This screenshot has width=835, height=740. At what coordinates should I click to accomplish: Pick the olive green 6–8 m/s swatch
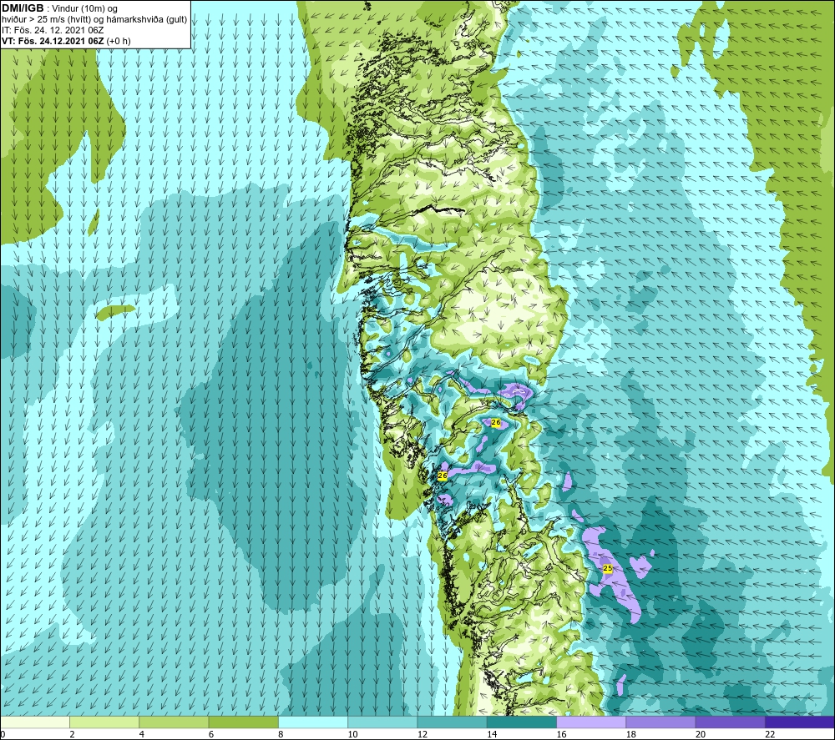[243, 722]
